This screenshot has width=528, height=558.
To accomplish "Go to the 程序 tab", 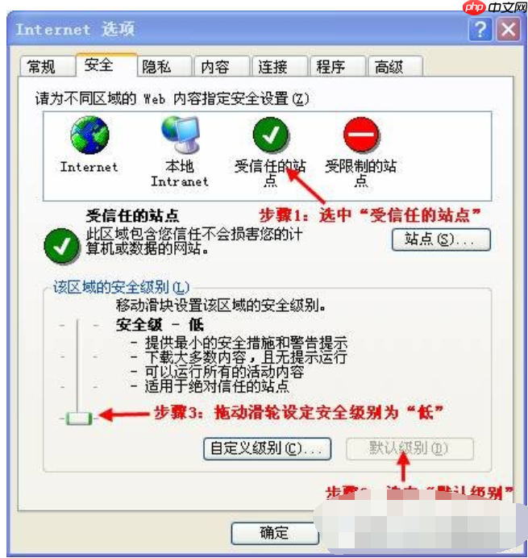I will point(338,67).
